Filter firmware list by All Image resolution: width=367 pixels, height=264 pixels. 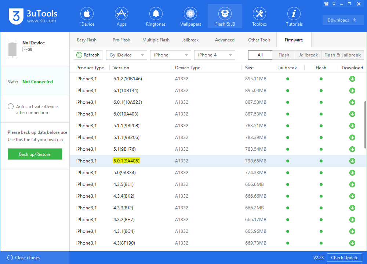pyautogui.click(x=260, y=55)
